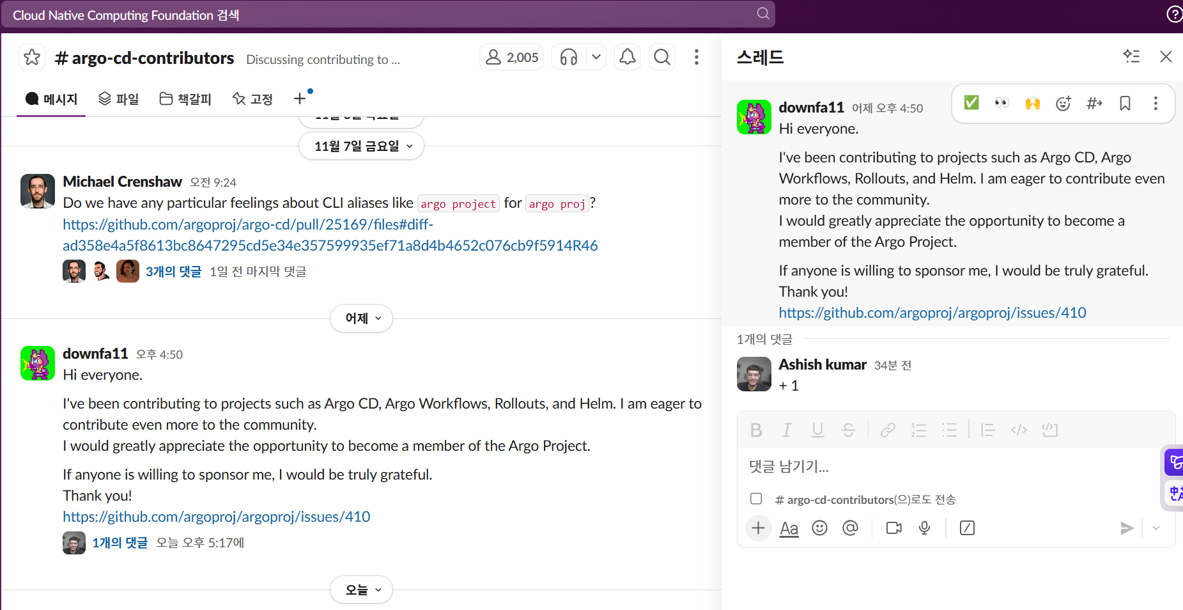Bookmark message for later
This screenshot has width=1183, height=610.
tap(1125, 103)
